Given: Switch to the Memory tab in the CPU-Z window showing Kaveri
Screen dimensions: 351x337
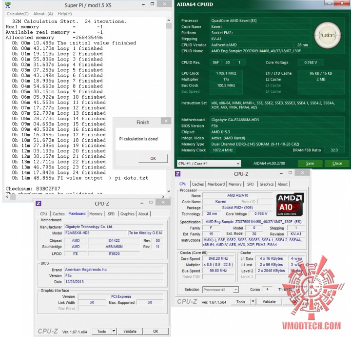Looking at the screenshot, I should pyautogui.click(x=235, y=184).
